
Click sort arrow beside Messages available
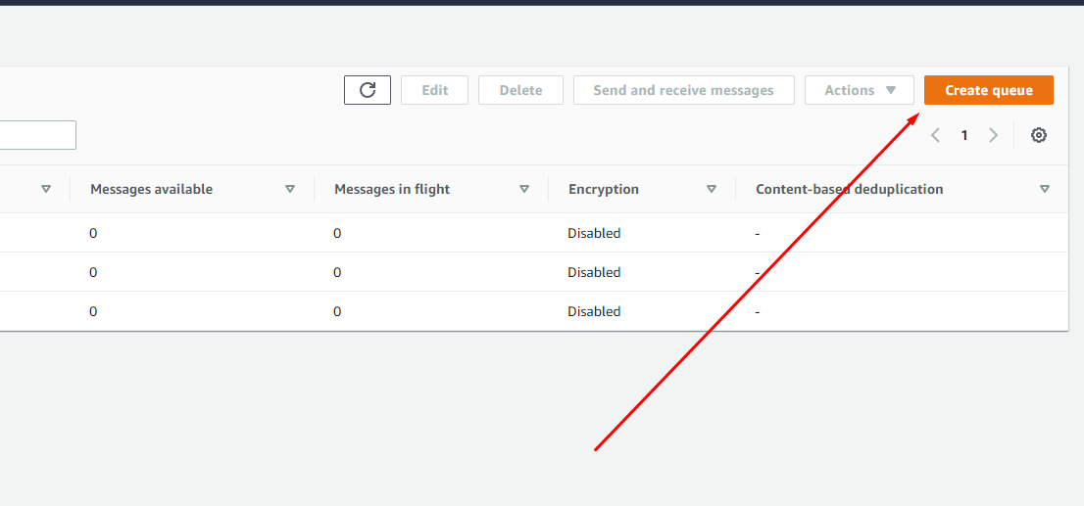290,189
